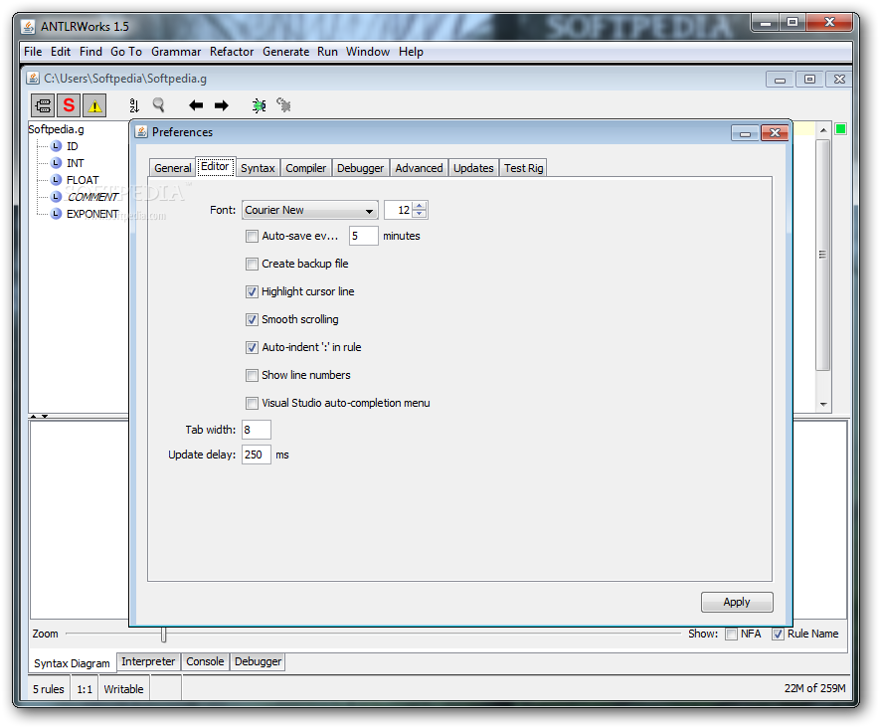Uncheck the Rule Name checkbox

pos(778,635)
